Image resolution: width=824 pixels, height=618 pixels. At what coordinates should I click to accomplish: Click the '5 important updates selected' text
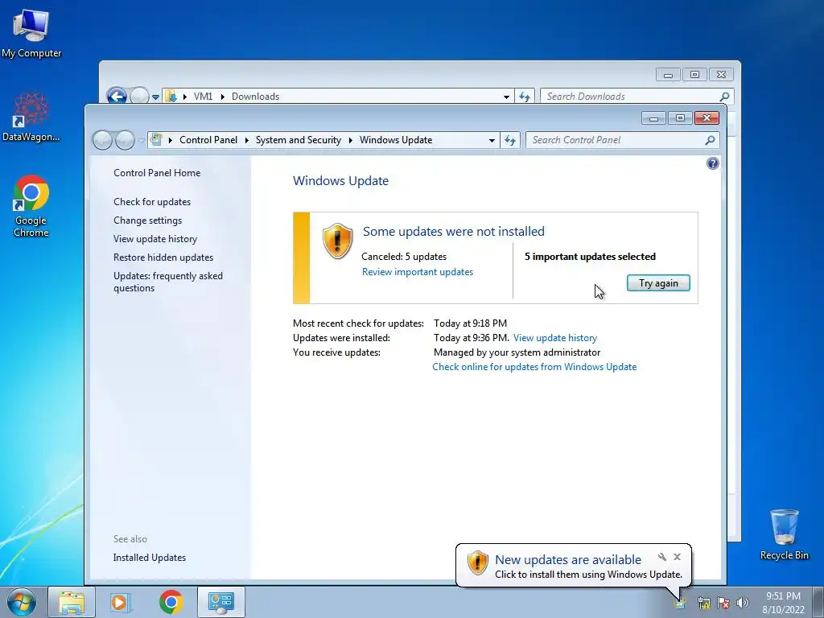pyautogui.click(x=590, y=257)
